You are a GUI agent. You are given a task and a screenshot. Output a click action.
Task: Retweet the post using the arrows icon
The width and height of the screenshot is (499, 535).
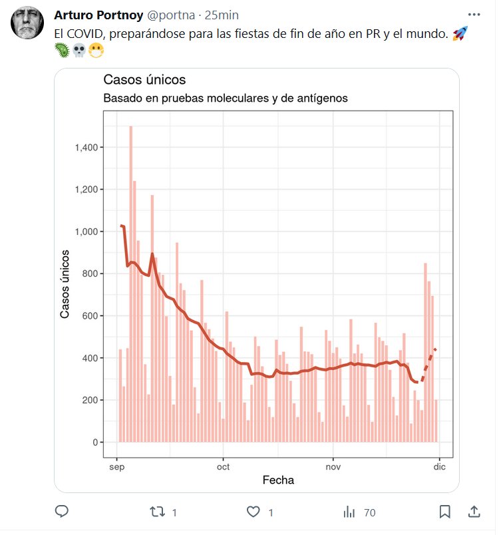click(x=157, y=512)
